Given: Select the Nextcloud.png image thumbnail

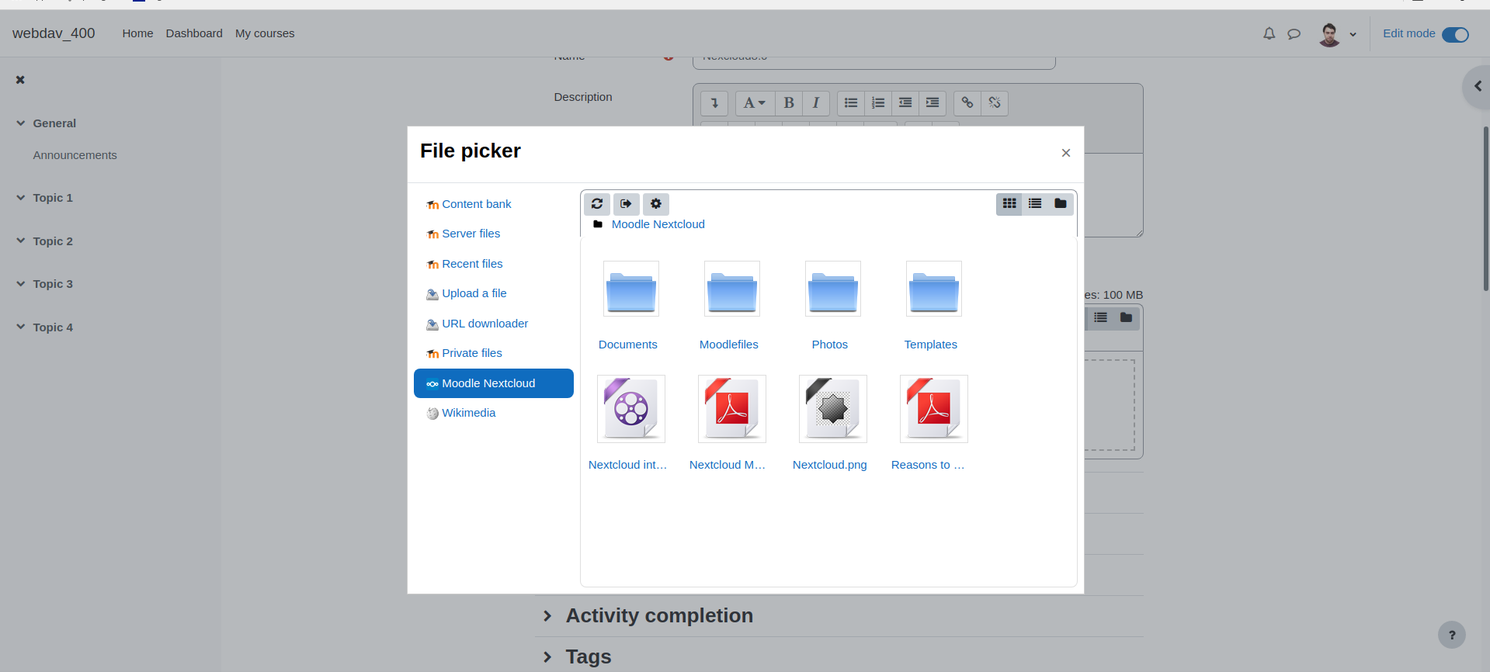Looking at the screenshot, I should [833, 409].
